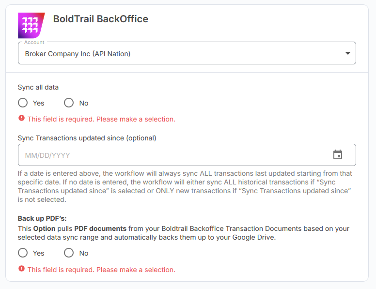Click the PDF backup option description text
376x289 pixels.
coord(183,233)
